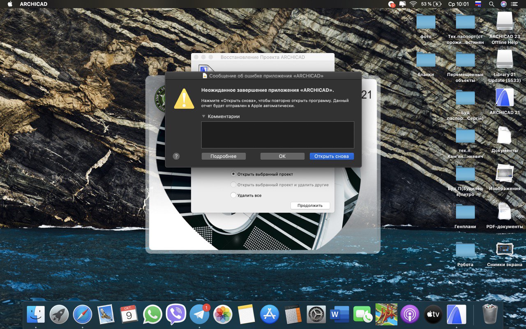Click the help question mark button
This screenshot has height=329, width=526.
coord(176,156)
